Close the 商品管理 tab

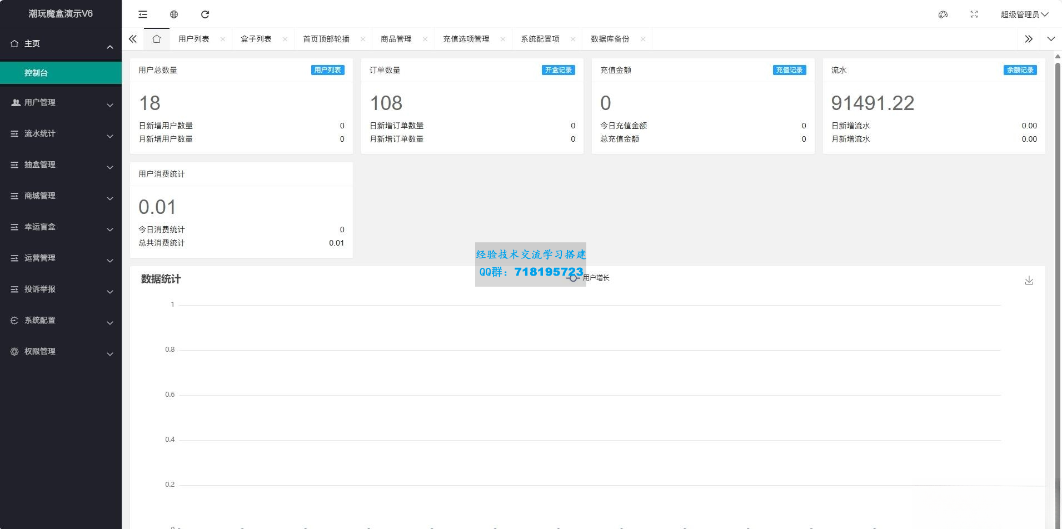(x=425, y=39)
